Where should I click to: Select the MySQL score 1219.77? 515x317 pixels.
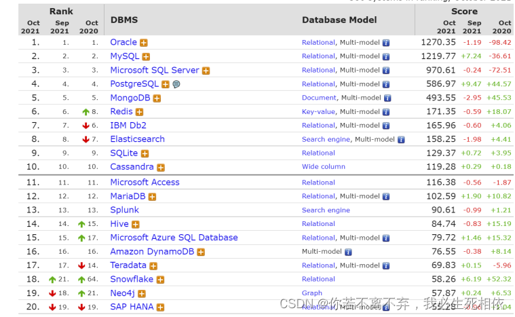[438, 56]
